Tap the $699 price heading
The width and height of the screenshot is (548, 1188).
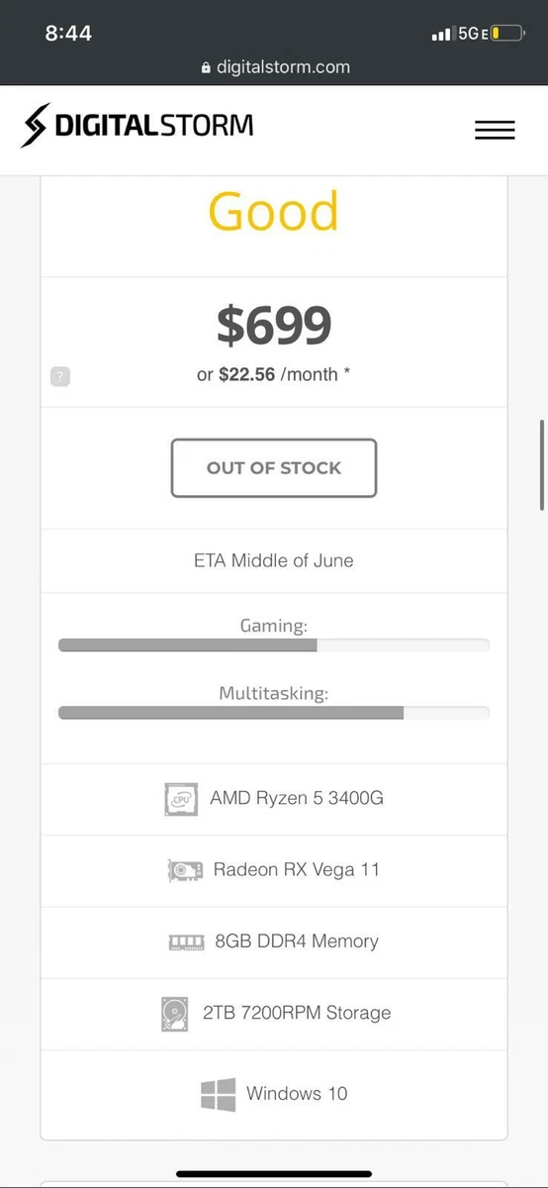click(x=274, y=326)
